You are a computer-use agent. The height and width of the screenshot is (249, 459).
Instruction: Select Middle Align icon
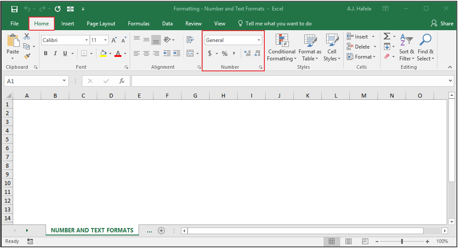coord(146,39)
